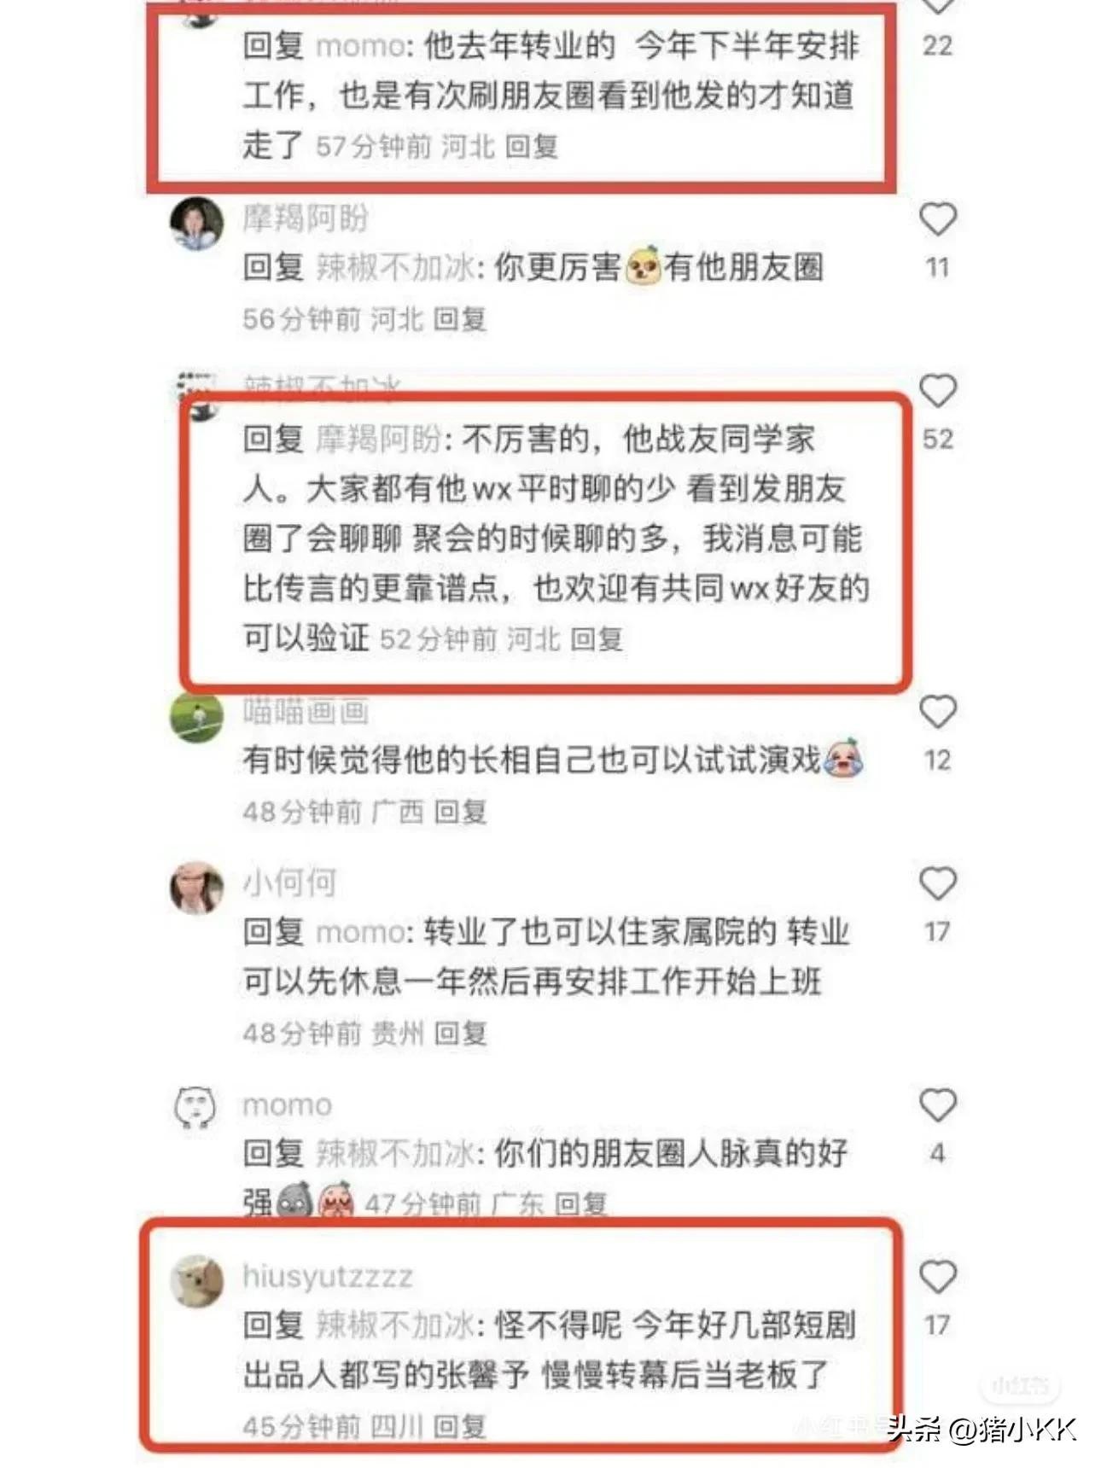Reply to the 56分钟前 河北 comment
1101x1468 pixels.
click(459, 319)
